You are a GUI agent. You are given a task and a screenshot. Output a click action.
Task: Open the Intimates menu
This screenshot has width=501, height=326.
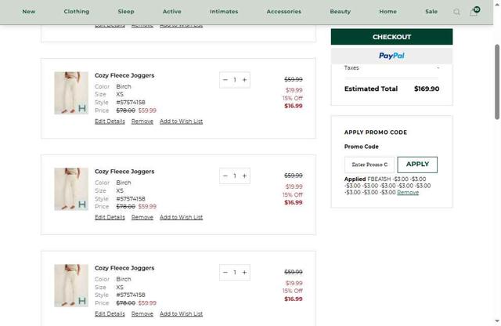[224, 12]
